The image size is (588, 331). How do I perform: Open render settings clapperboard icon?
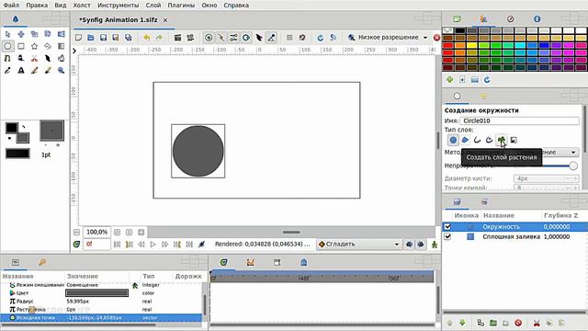(x=177, y=38)
